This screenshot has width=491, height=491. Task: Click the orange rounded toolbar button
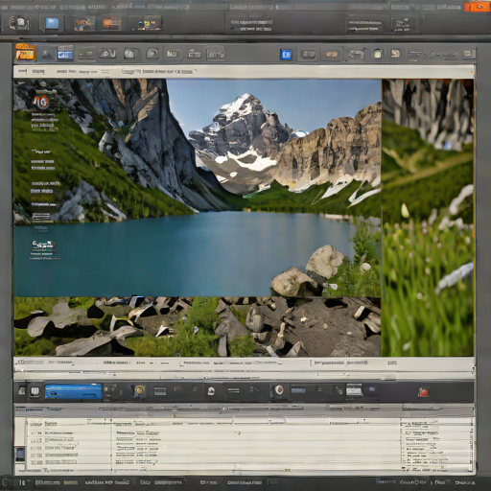[331, 55]
